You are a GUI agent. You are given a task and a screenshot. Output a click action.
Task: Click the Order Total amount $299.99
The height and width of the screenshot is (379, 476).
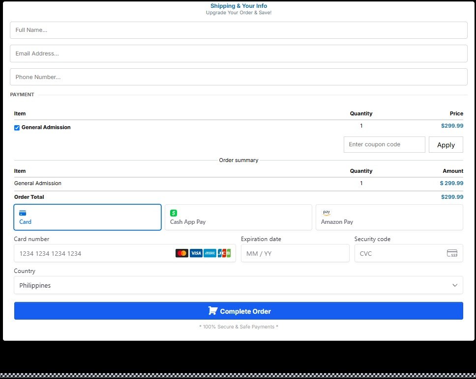tap(452, 197)
